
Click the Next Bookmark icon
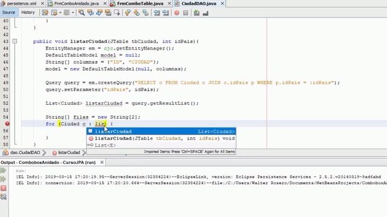point(137,13)
